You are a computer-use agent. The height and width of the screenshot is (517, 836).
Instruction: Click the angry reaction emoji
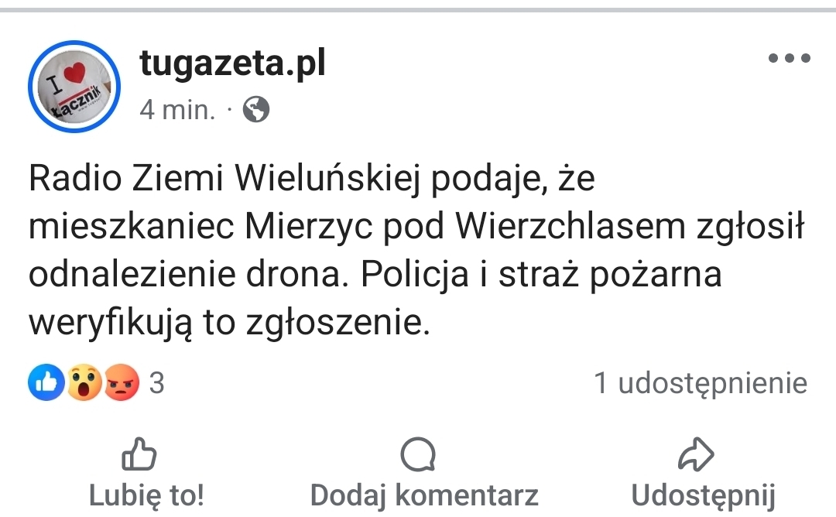tap(121, 383)
